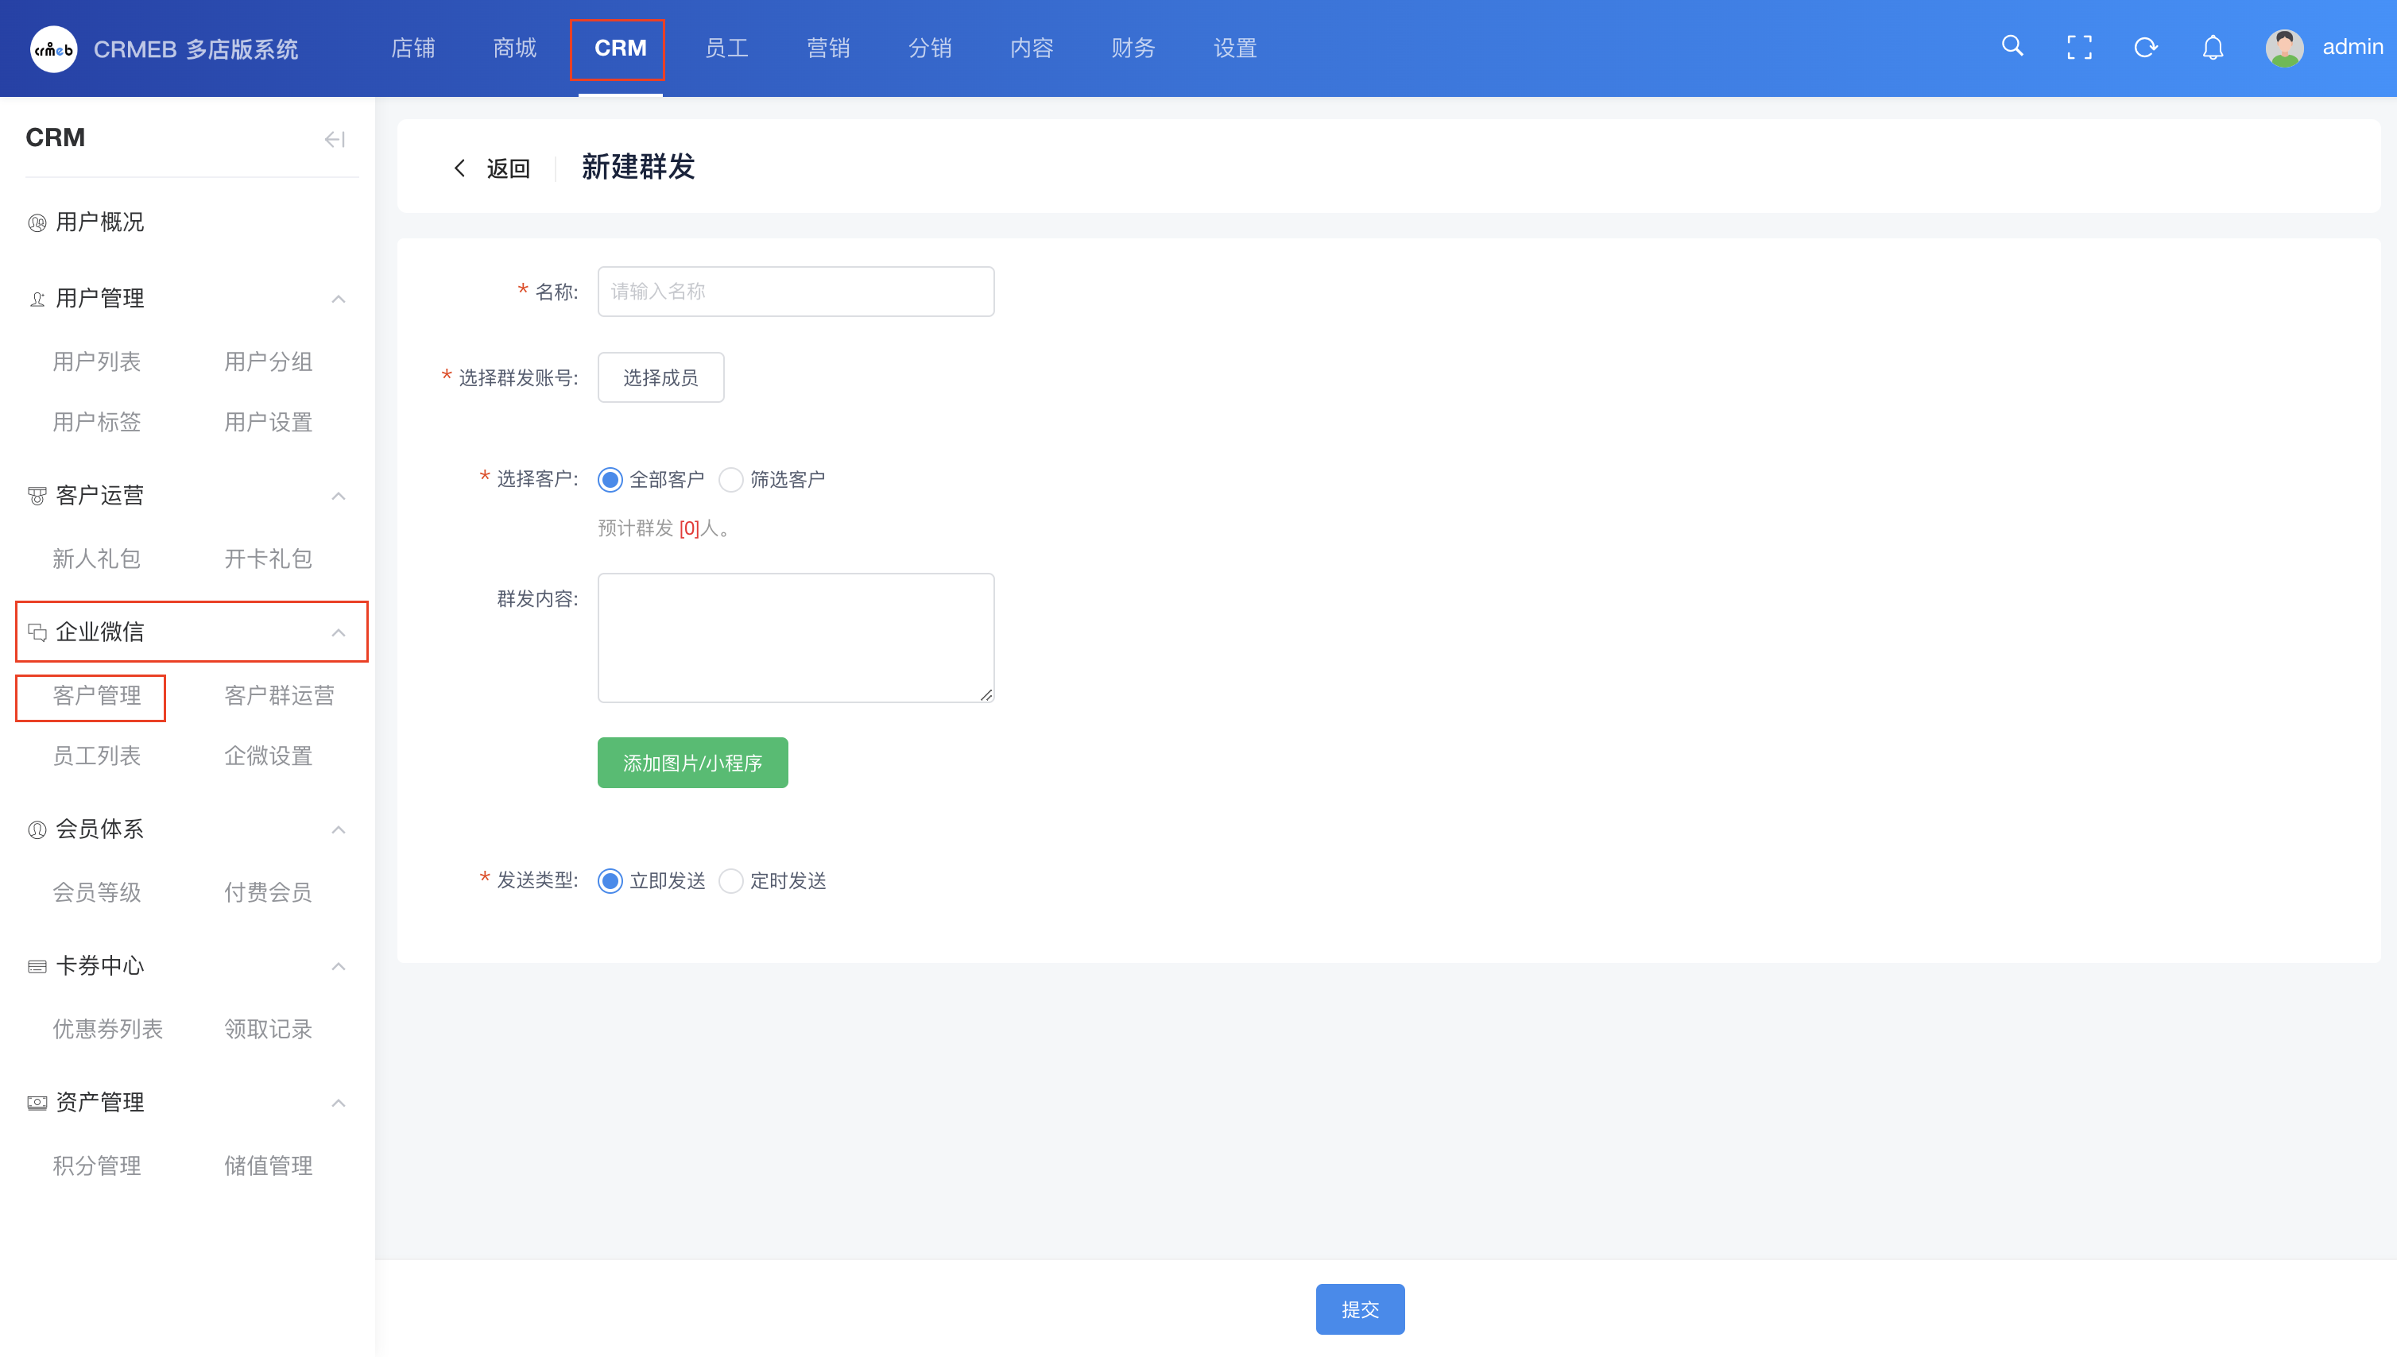Open 领取记录 in sidebar
The width and height of the screenshot is (2397, 1357).
tap(268, 1030)
